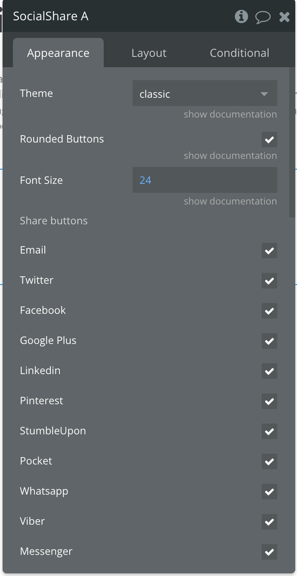Switch to the Conditional tab
Image resolution: width=297 pixels, height=576 pixels.
pyautogui.click(x=240, y=53)
